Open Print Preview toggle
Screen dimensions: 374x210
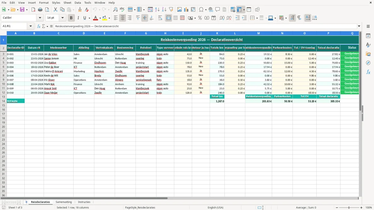click(47, 10)
